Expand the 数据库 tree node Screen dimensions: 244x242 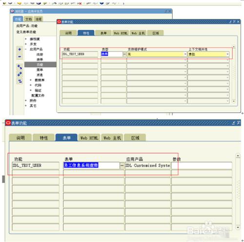pos(31,80)
